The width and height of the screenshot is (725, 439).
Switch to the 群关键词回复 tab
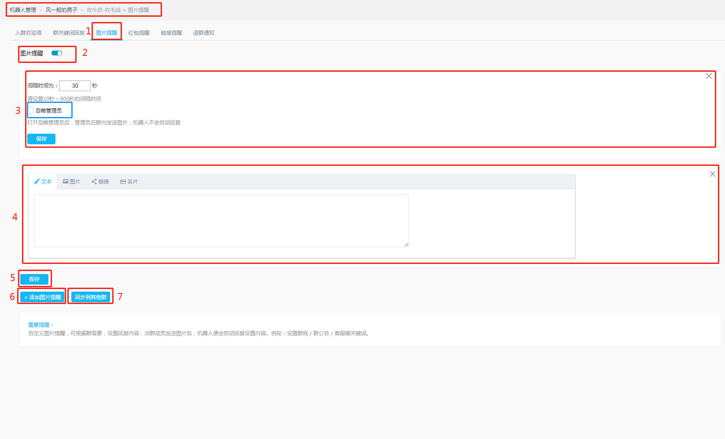(69, 33)
